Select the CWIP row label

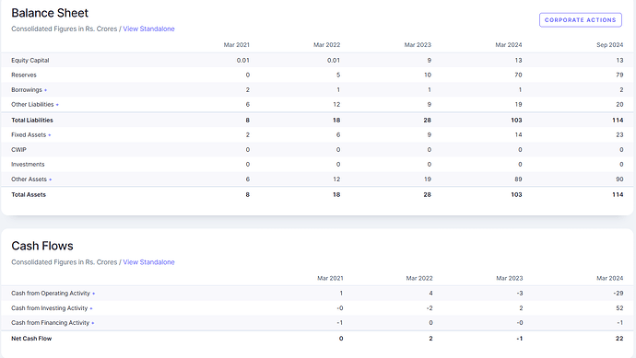point(18,150)
